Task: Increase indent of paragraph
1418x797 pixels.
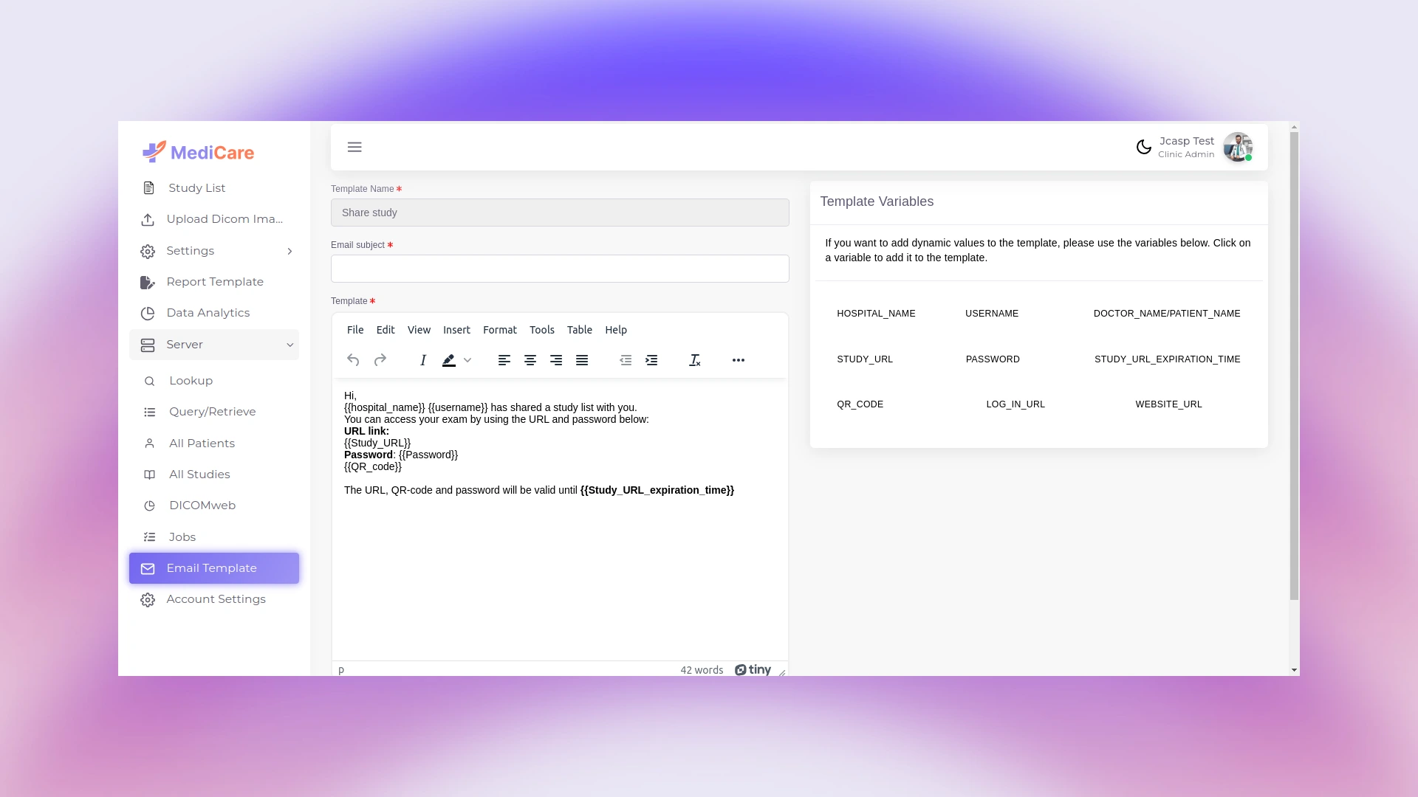Action: coord(651,360)
